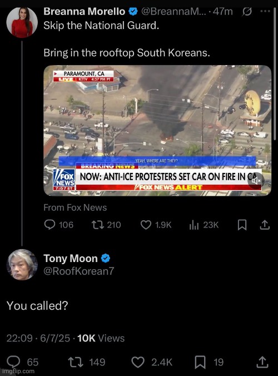Open Breanna Morello's profile picture
The height and width of the screenshot is (376, 278).
(x=22, y=22)
